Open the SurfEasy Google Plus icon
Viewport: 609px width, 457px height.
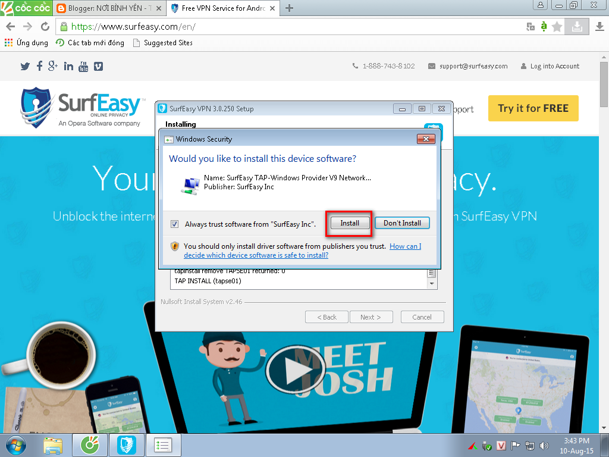click(53, 66)
